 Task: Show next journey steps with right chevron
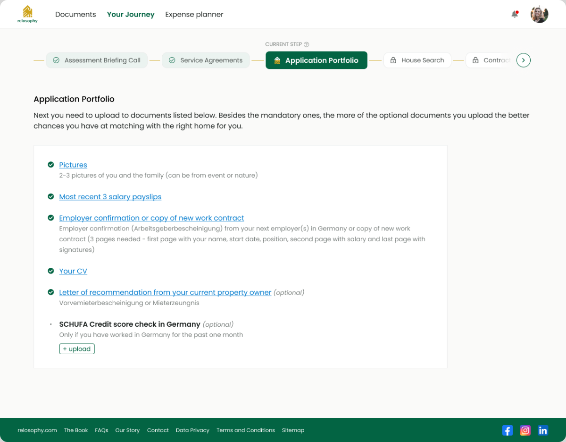click(x=524, y=60)
